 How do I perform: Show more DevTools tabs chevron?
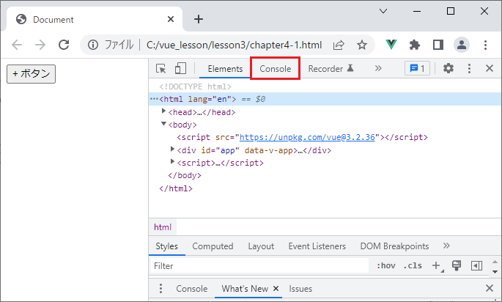click(378, 68)
